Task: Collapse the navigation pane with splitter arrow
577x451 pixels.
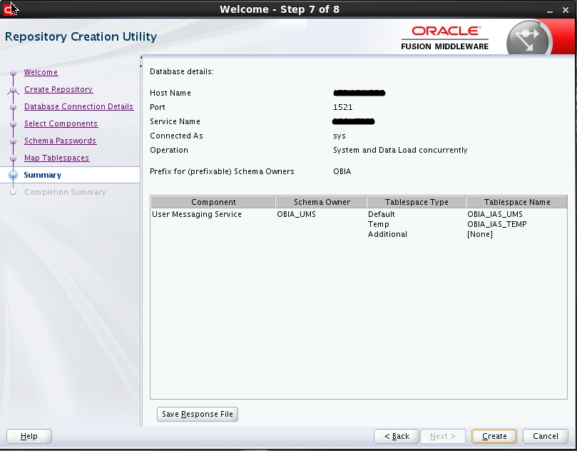Action: (141, 57)
